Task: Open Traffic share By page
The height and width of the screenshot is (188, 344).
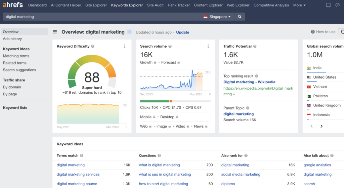Action: [x=10, y=94]
